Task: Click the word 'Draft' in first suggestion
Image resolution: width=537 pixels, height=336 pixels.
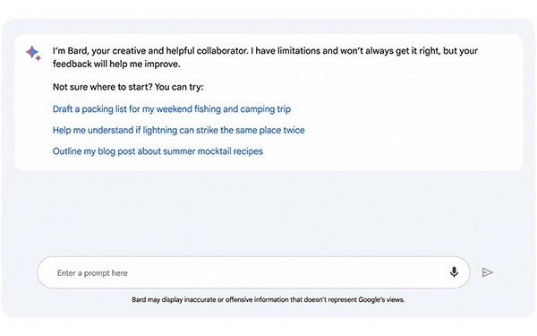Action: (63, 109)
